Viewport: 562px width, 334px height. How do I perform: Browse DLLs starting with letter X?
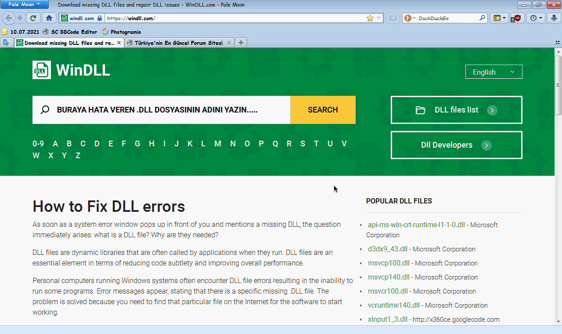pos(51,156)
